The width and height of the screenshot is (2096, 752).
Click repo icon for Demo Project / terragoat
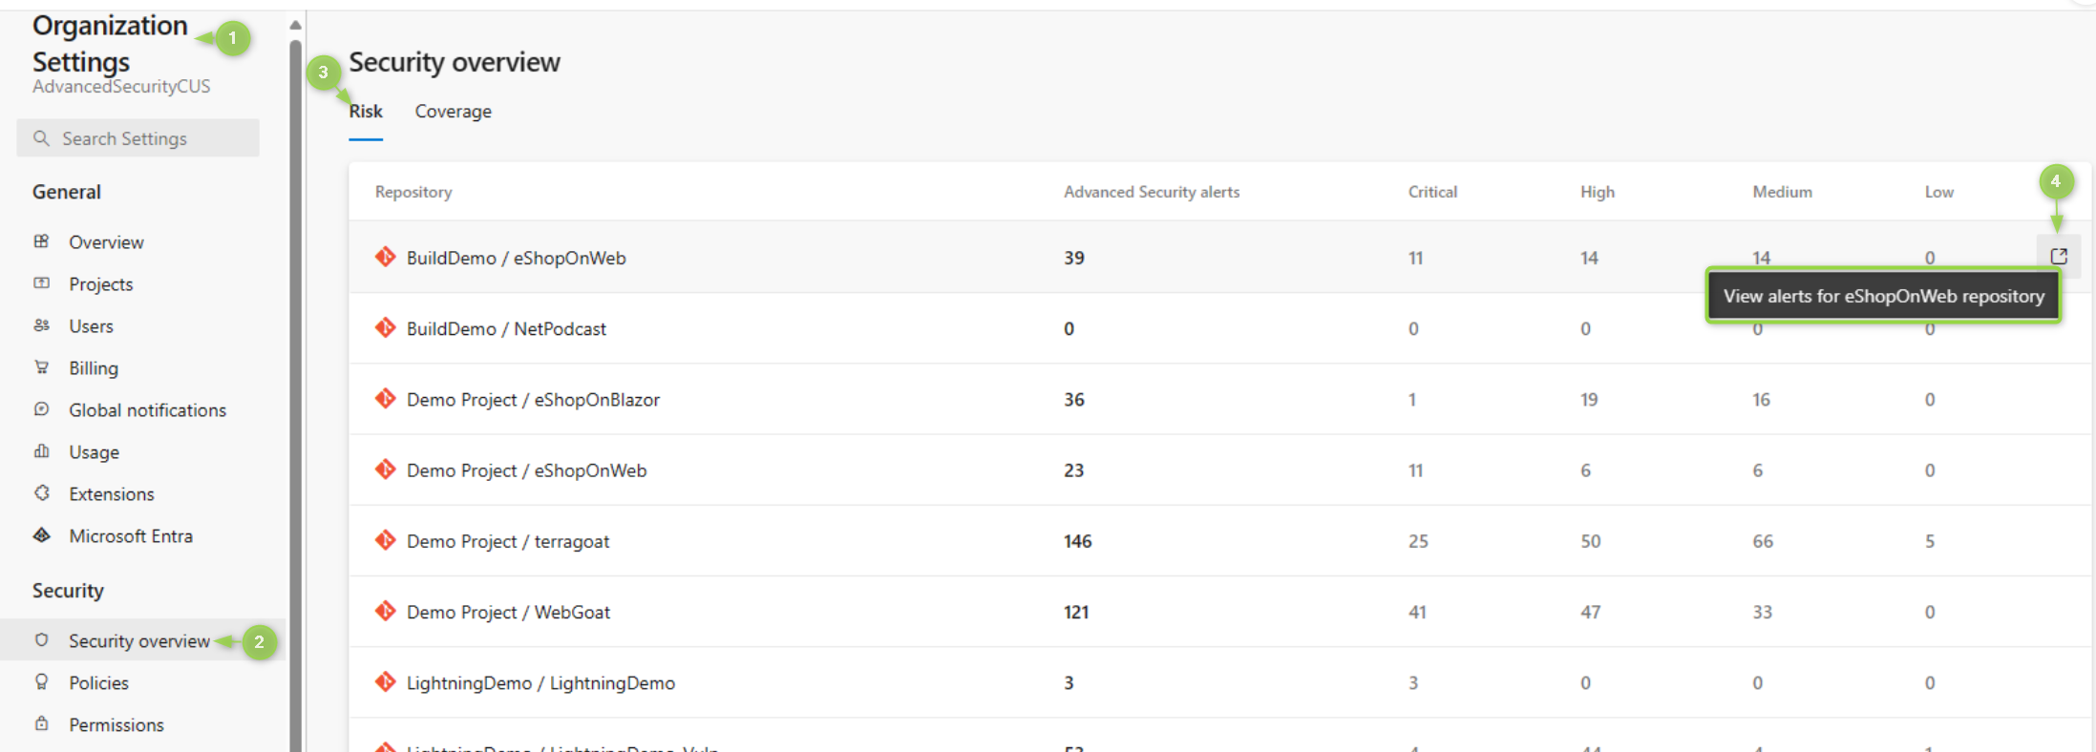(x=386, y=540)
